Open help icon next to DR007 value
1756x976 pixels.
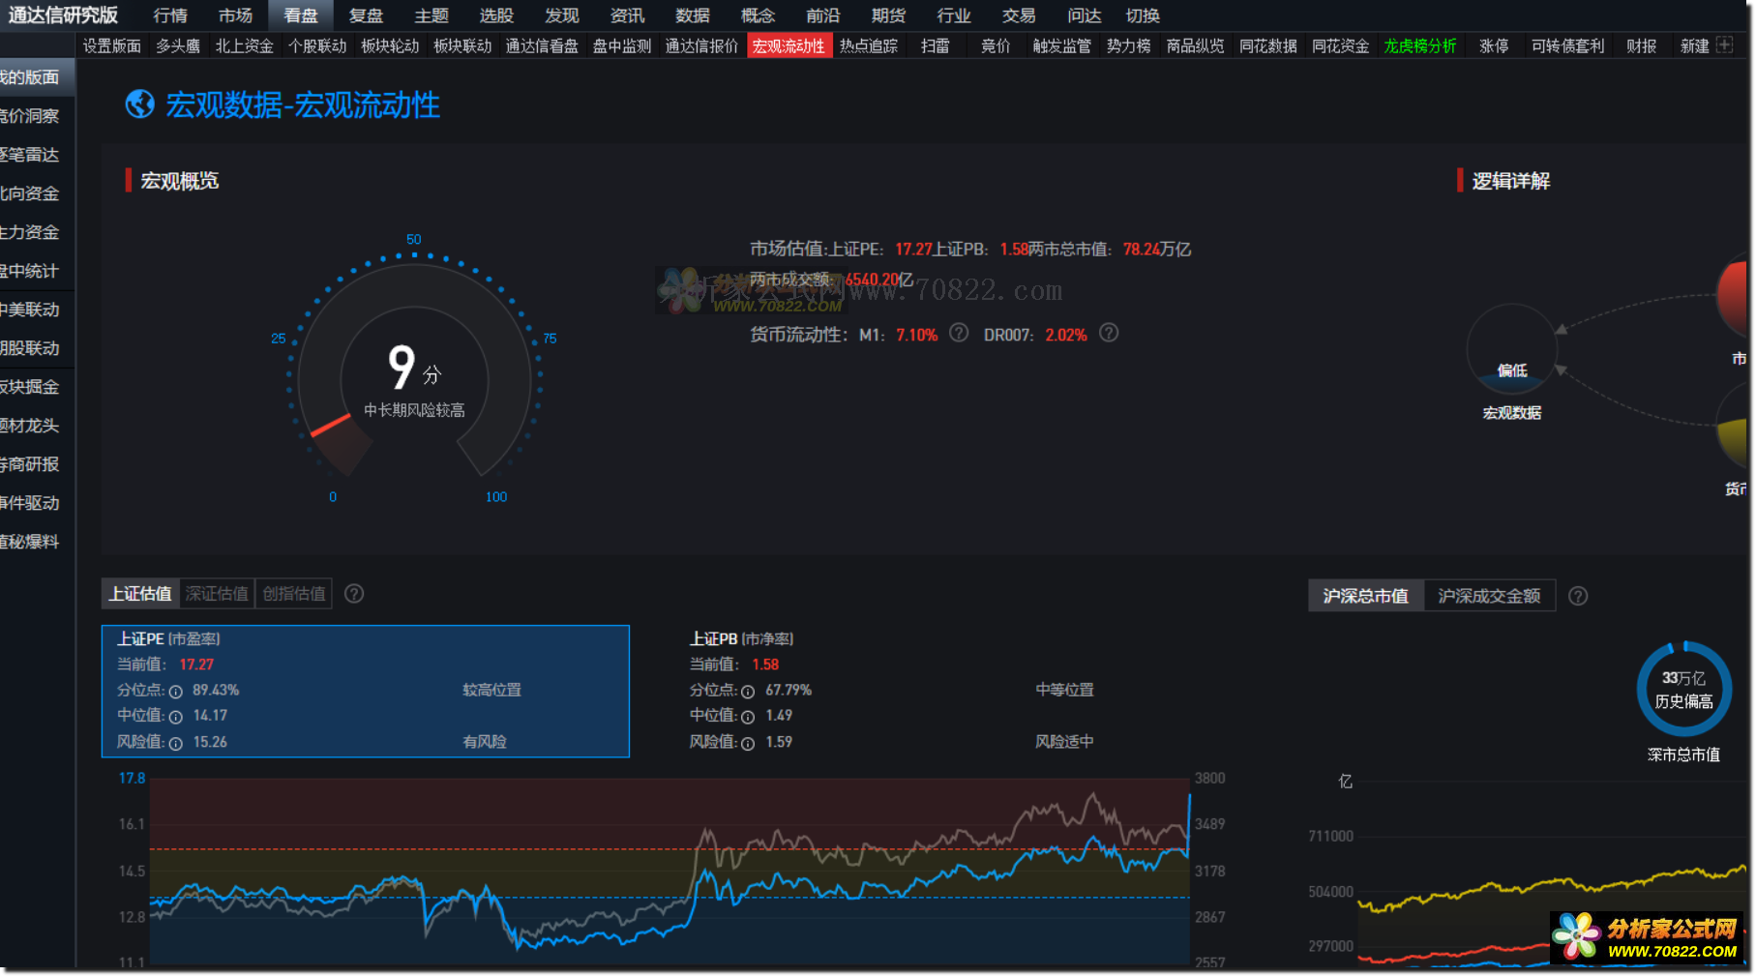click(1109, 333)
